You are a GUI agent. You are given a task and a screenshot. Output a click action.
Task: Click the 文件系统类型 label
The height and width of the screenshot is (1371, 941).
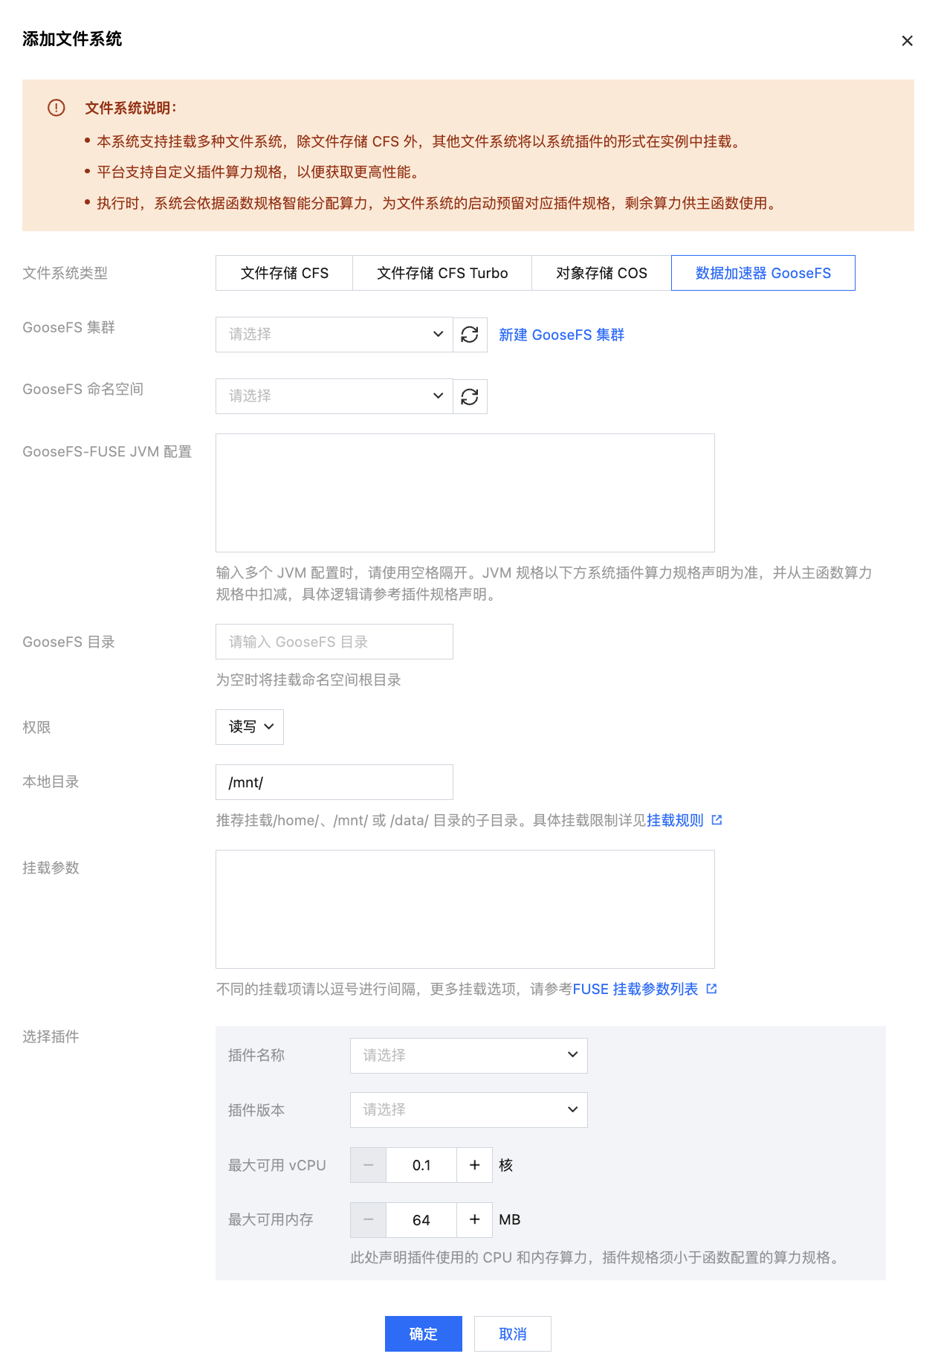(65, 273)
